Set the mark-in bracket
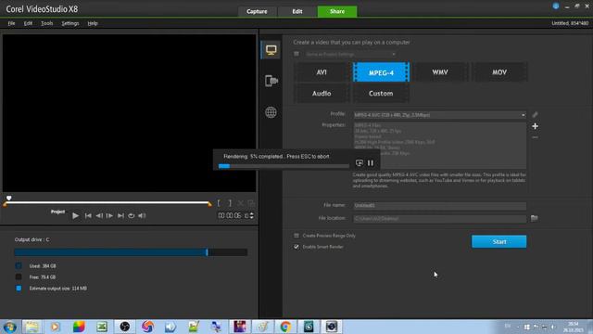593x334 pixels. tap(219, 203)
